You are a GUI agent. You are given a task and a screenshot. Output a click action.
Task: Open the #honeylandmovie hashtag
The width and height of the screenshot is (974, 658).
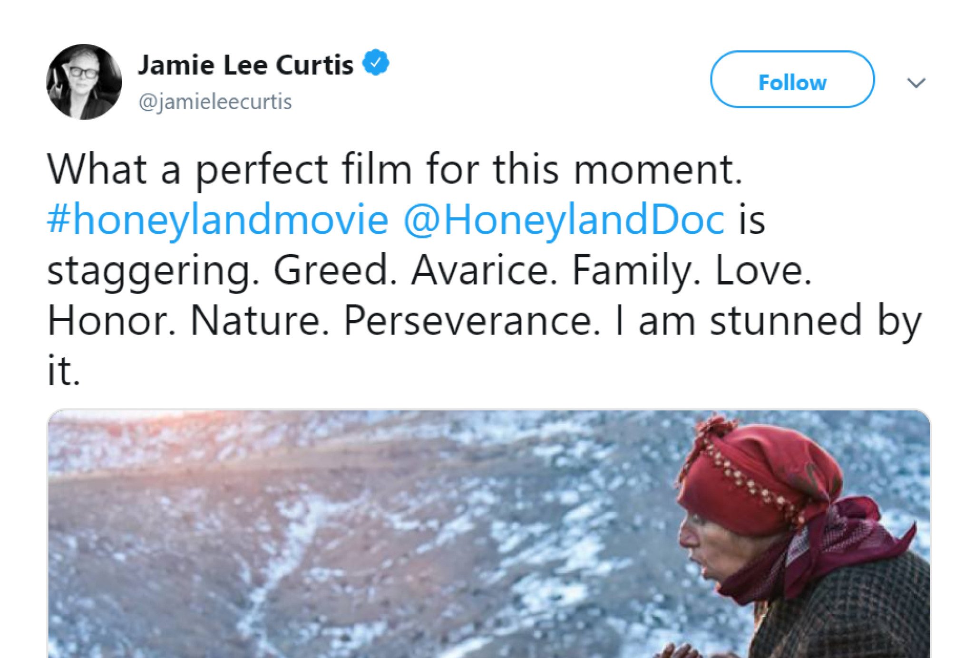tap(218, 219)
